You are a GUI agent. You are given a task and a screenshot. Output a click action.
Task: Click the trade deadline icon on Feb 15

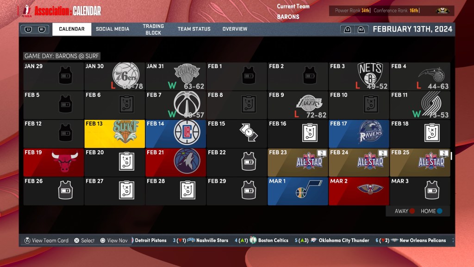pos(248,133)
